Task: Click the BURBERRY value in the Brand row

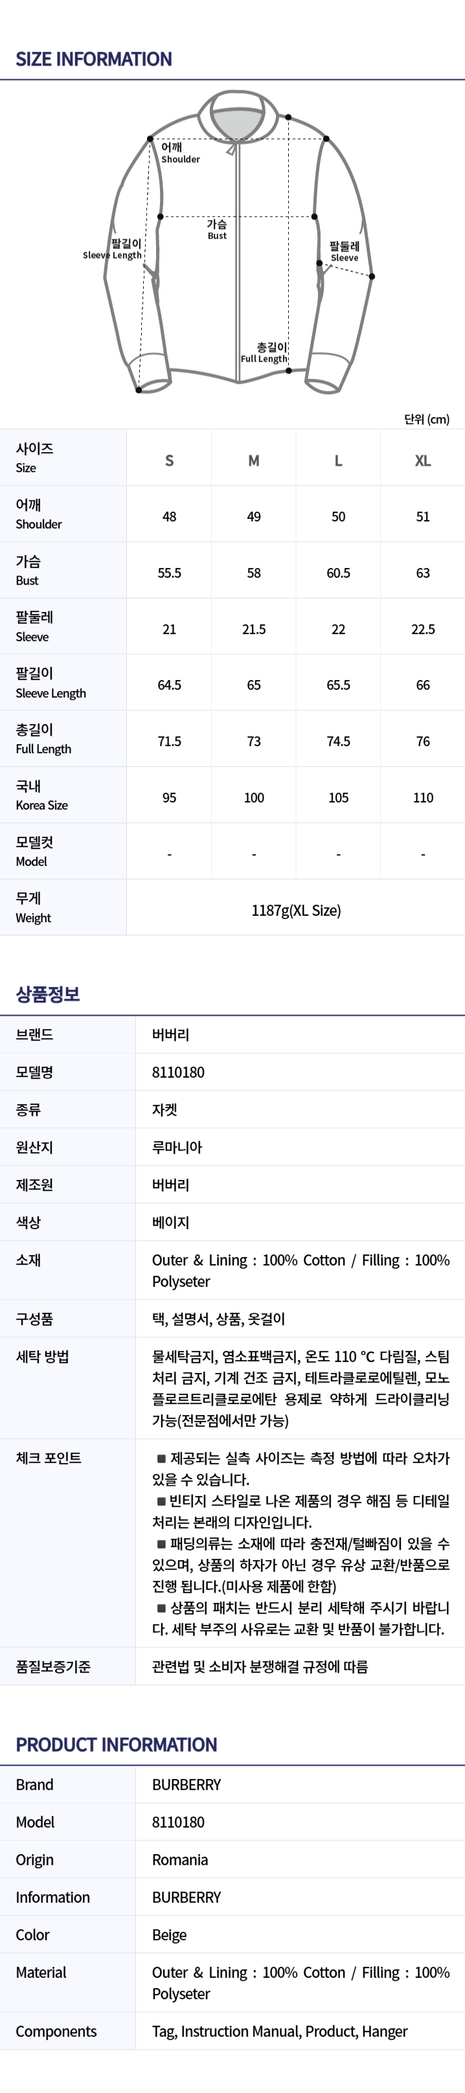Action: [186, 1784]
